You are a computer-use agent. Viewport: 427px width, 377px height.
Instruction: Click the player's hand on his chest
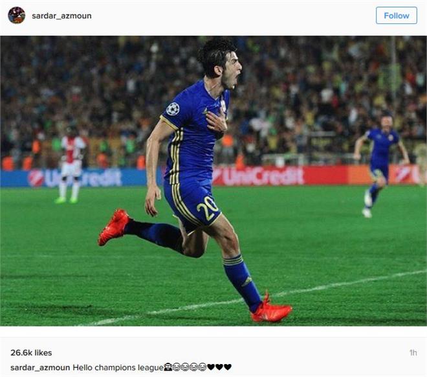(x=217, y=122)
